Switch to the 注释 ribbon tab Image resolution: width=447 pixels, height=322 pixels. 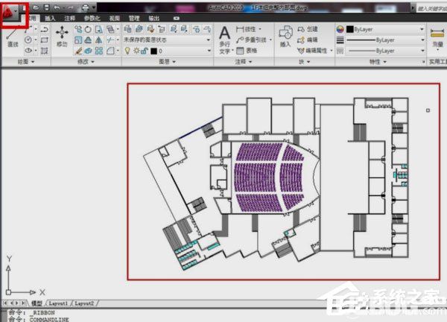70,18
